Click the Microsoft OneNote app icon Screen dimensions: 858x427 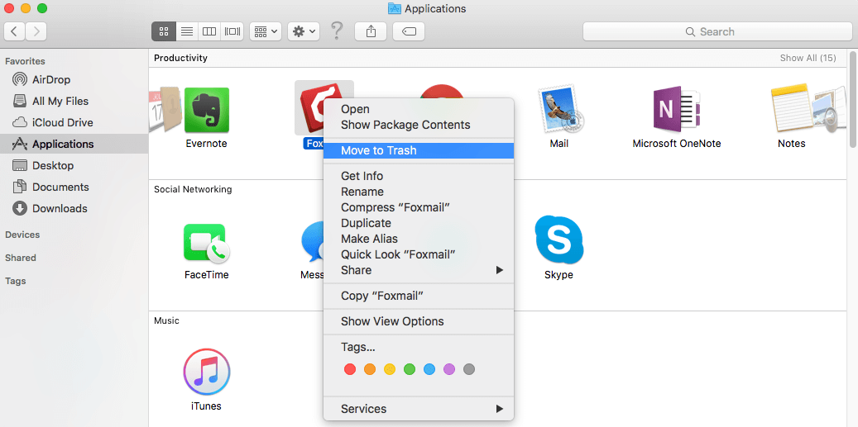coord(676,109)
